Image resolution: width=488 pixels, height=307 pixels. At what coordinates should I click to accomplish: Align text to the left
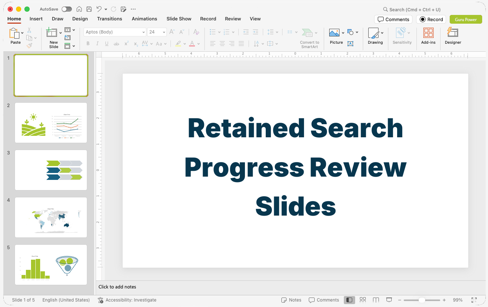[213, 44]
